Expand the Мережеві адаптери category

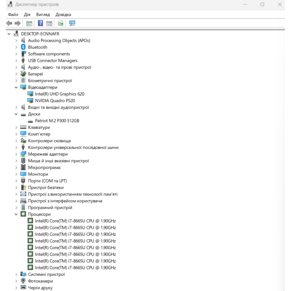[17, 154]
